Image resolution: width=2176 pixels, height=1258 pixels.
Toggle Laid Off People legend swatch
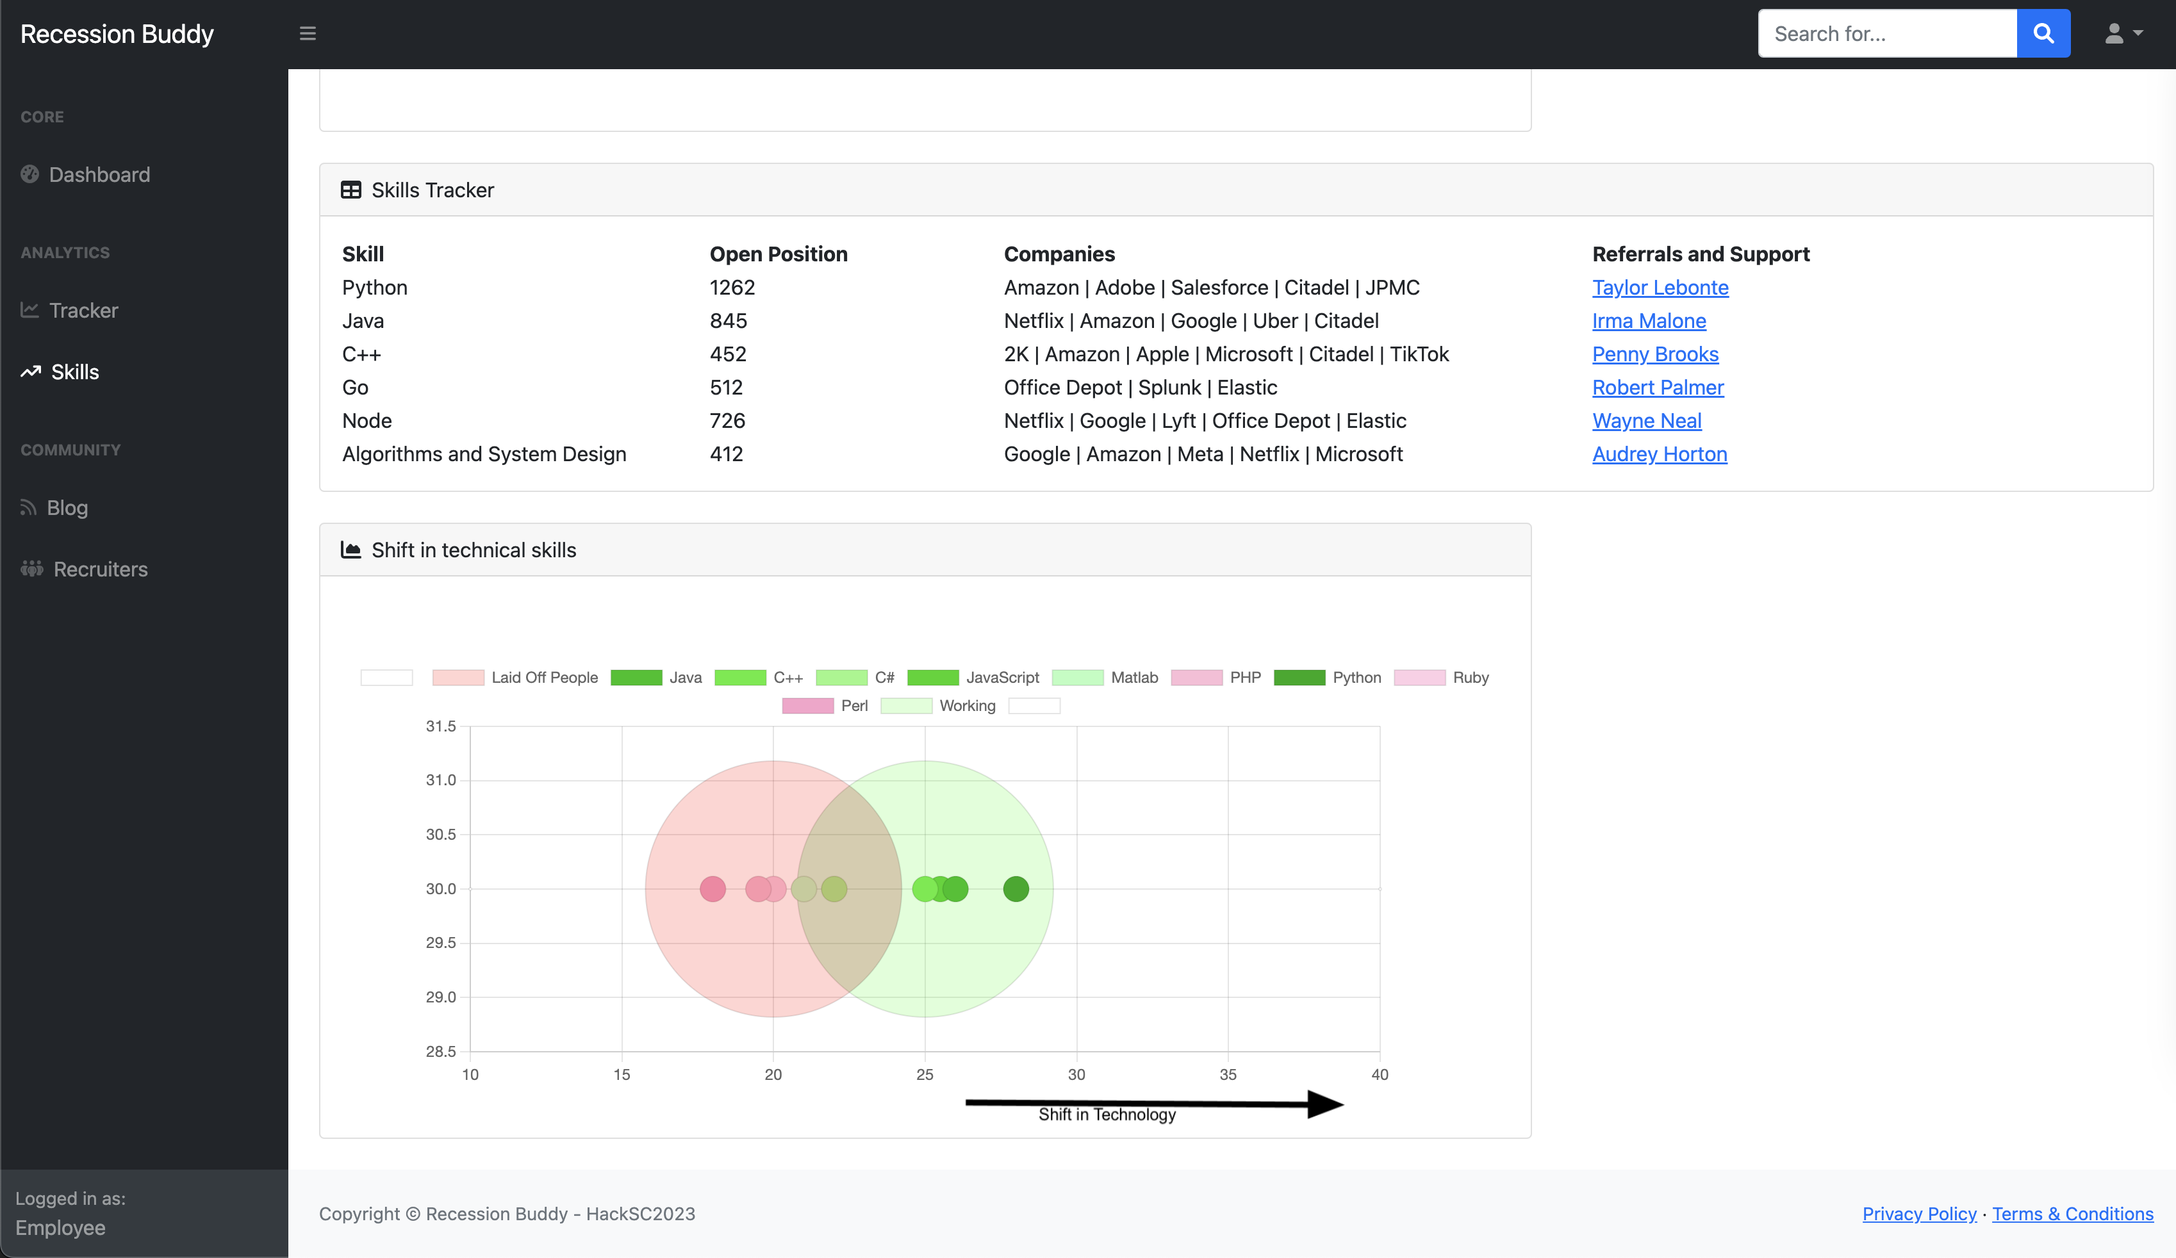click(x=457, y=678)
